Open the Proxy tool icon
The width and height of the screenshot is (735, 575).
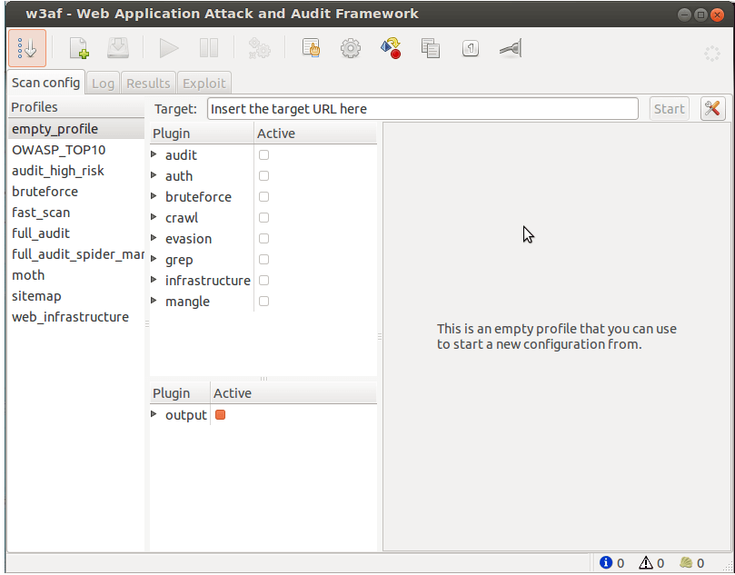511,48
